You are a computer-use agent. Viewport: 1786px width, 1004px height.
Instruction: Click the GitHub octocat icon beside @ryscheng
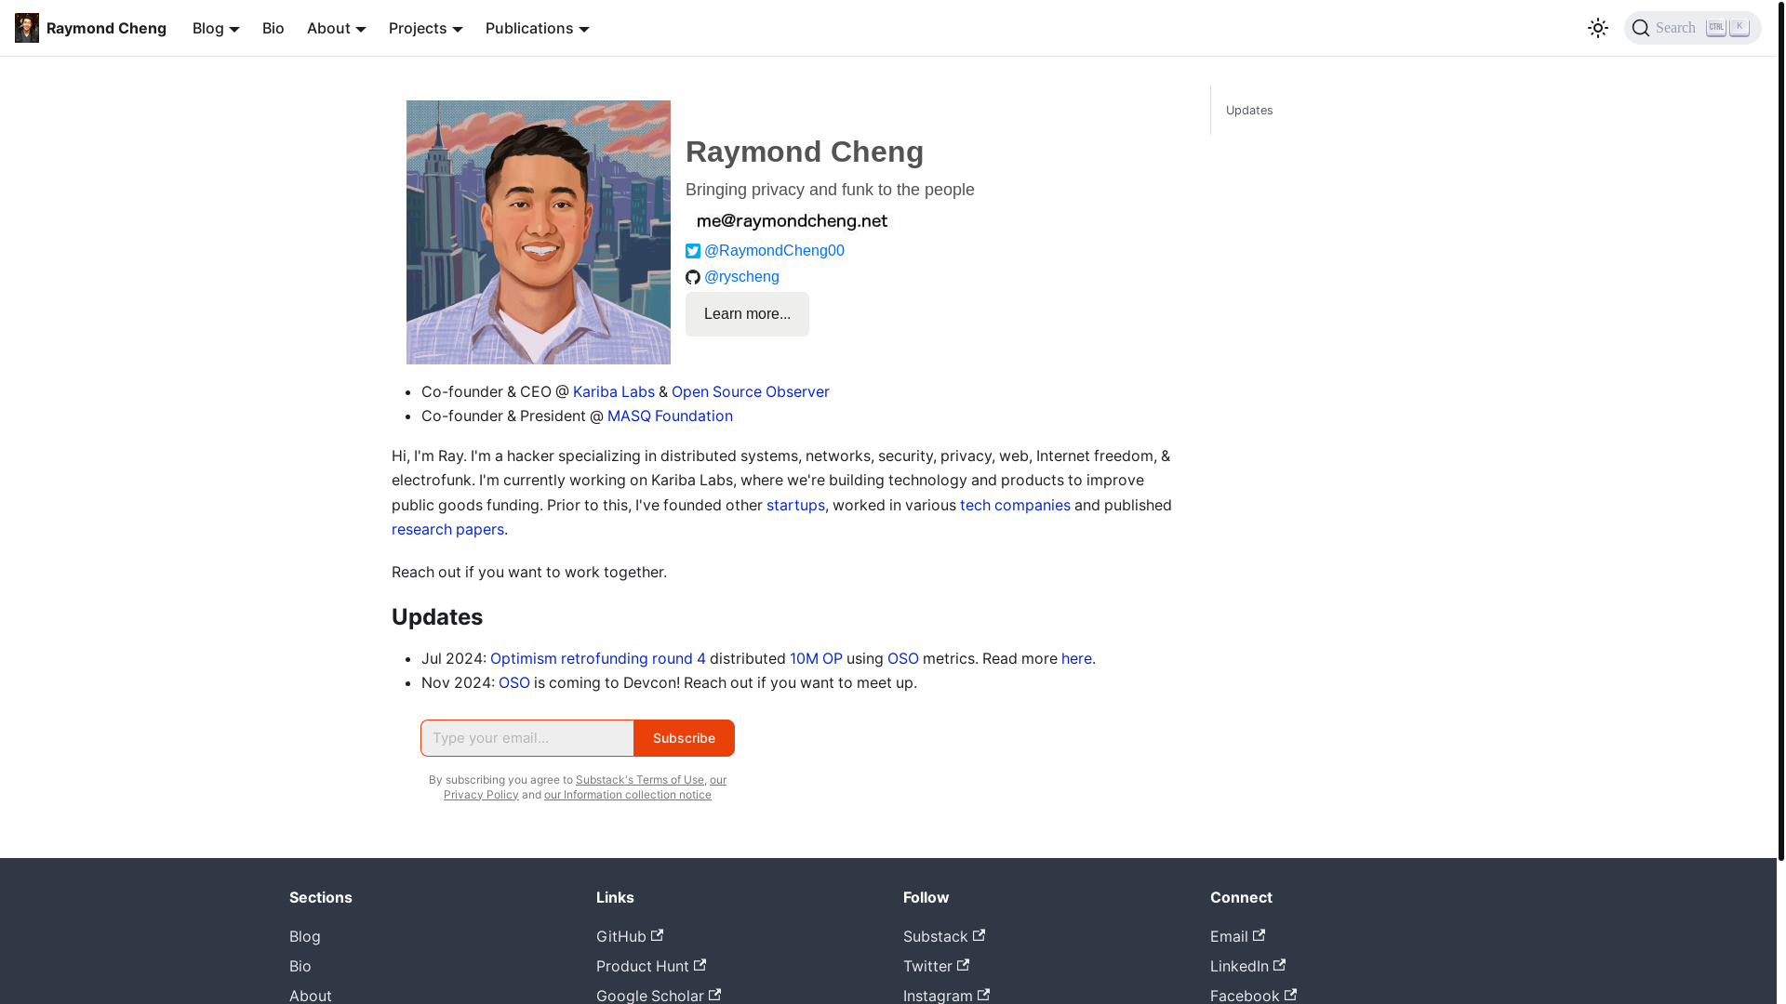(x=693, y=277)
